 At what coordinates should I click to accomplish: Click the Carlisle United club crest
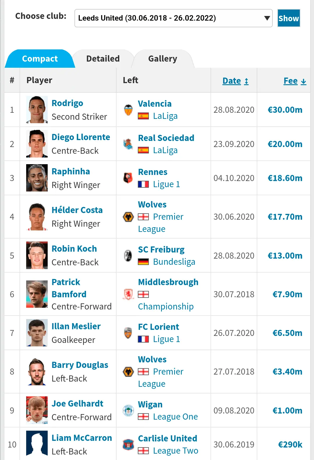coord(128,445)
